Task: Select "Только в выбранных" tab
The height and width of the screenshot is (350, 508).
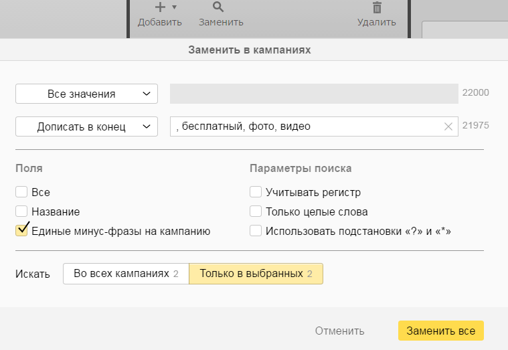Action: pos(256,274)
